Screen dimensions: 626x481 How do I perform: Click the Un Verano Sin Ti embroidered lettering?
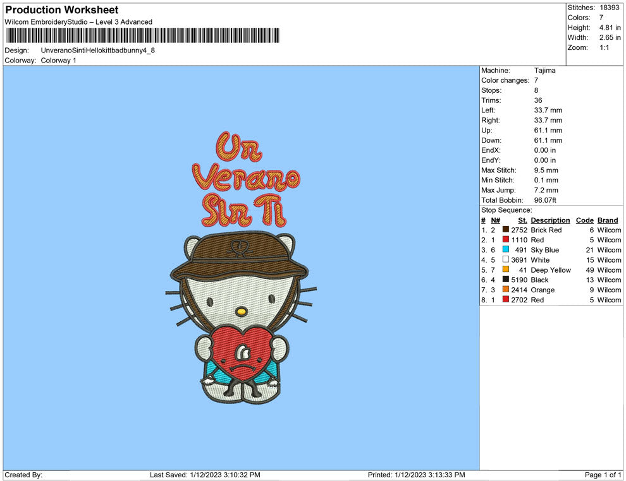[x=245, y=179]
